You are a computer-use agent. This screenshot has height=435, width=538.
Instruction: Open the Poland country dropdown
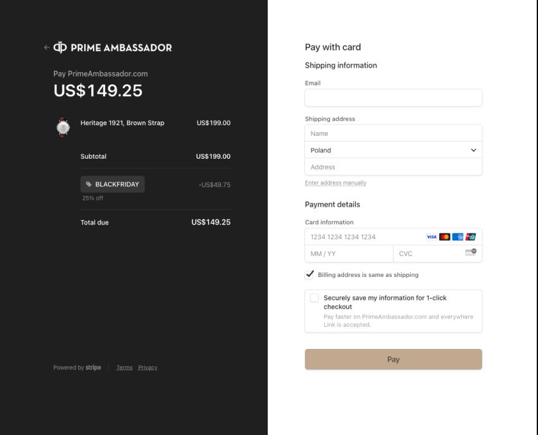pos(393,150)
